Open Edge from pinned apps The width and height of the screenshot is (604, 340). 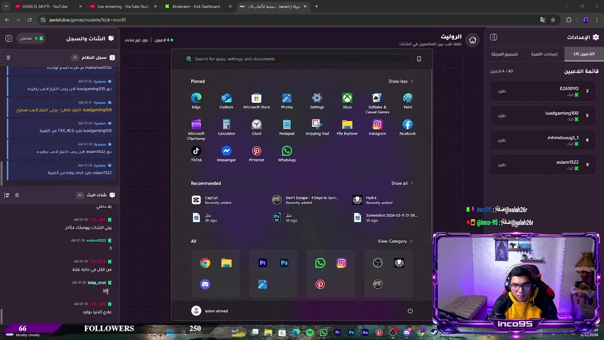[x=196, y=101]
